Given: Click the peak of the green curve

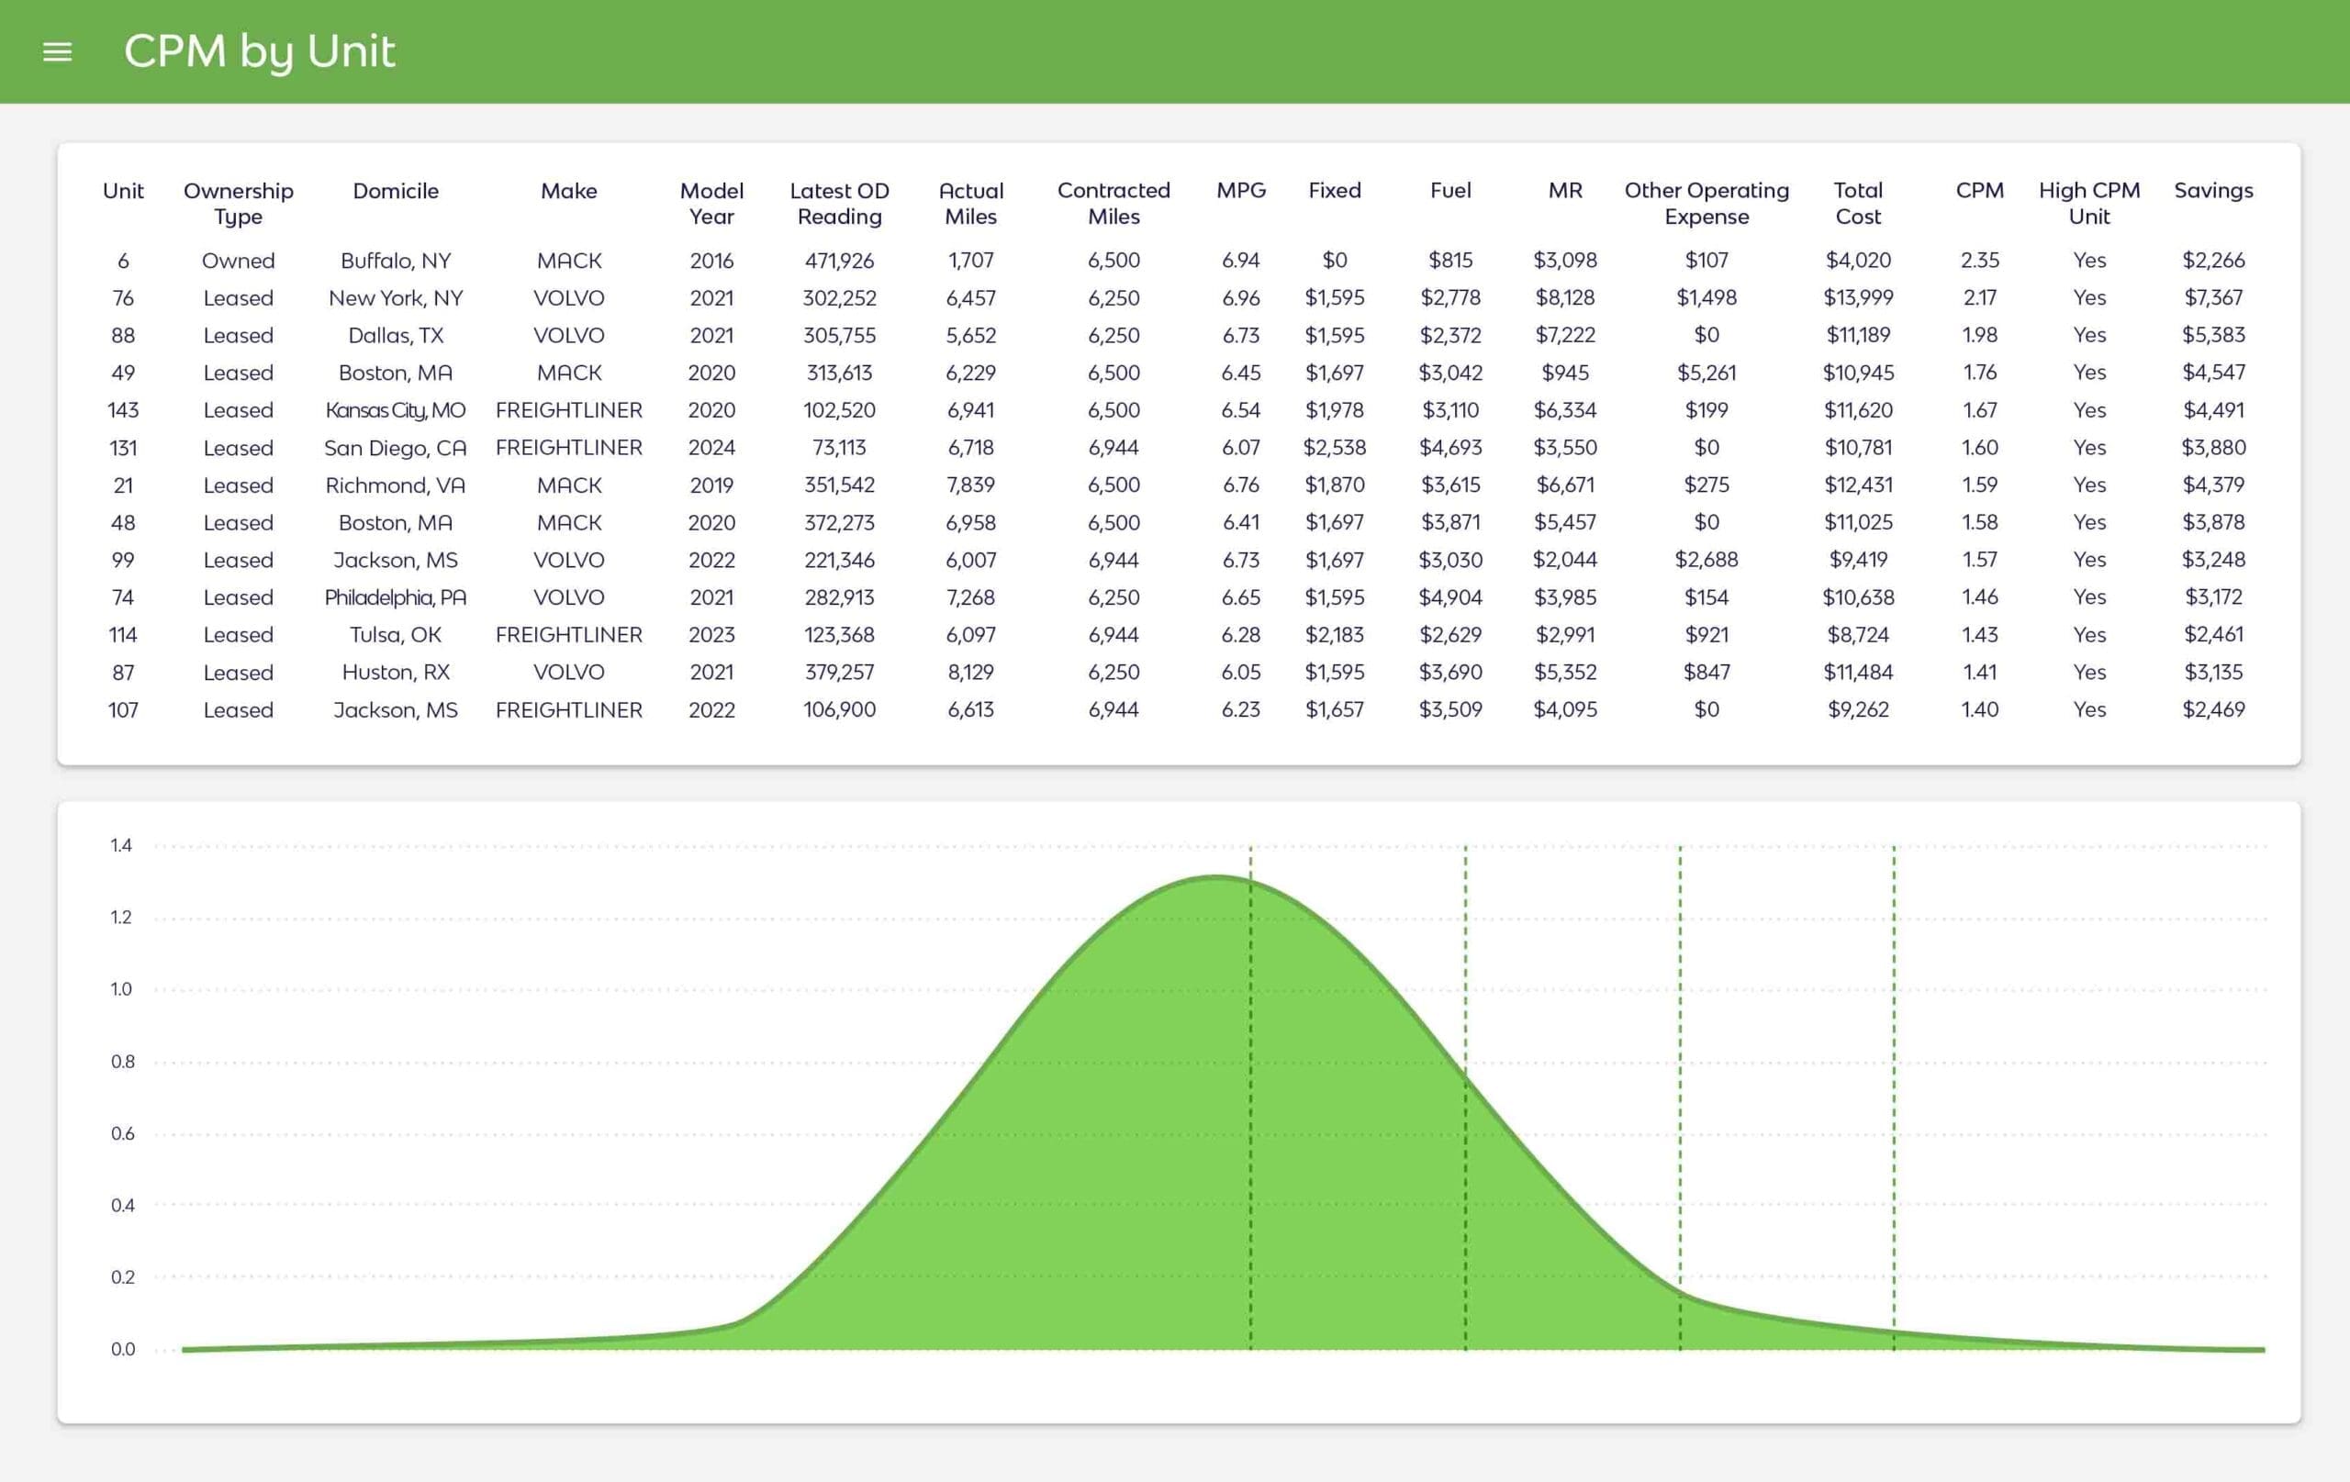Looking at the screenshot, I should (x=1216, y=878).
